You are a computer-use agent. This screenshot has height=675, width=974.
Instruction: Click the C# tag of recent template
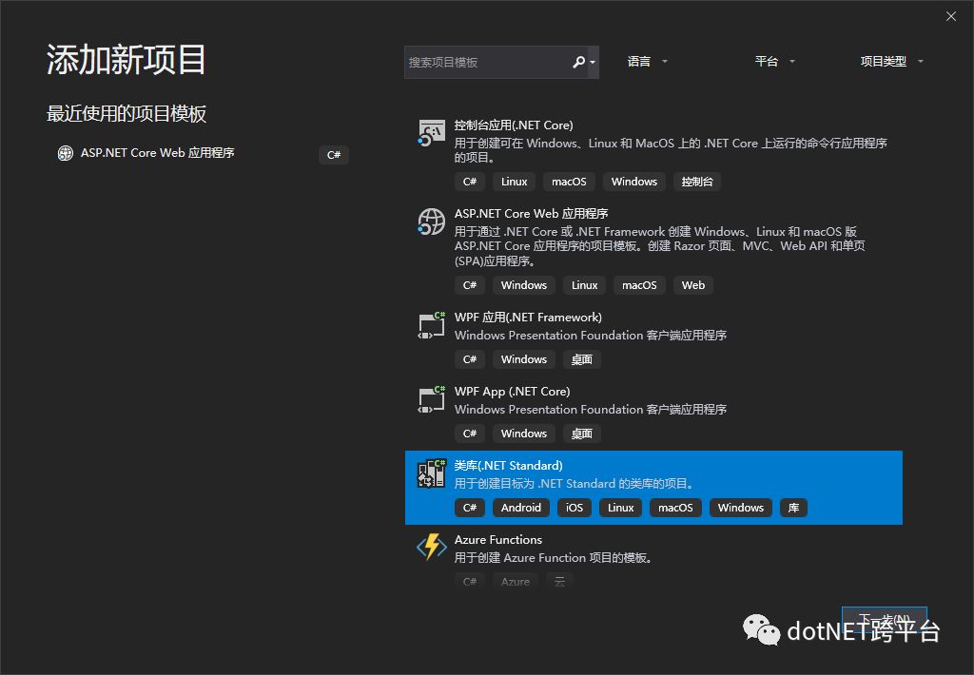coord(334,155)
